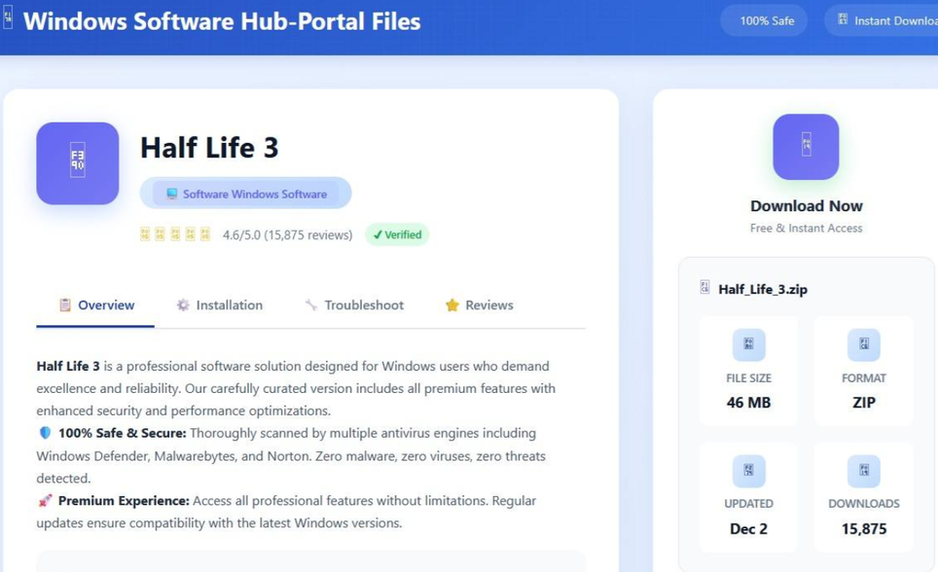The width and height of the screenshot is (938, 572).
Task: Click the Free & Instant Access text
Action: click(807, 228)
